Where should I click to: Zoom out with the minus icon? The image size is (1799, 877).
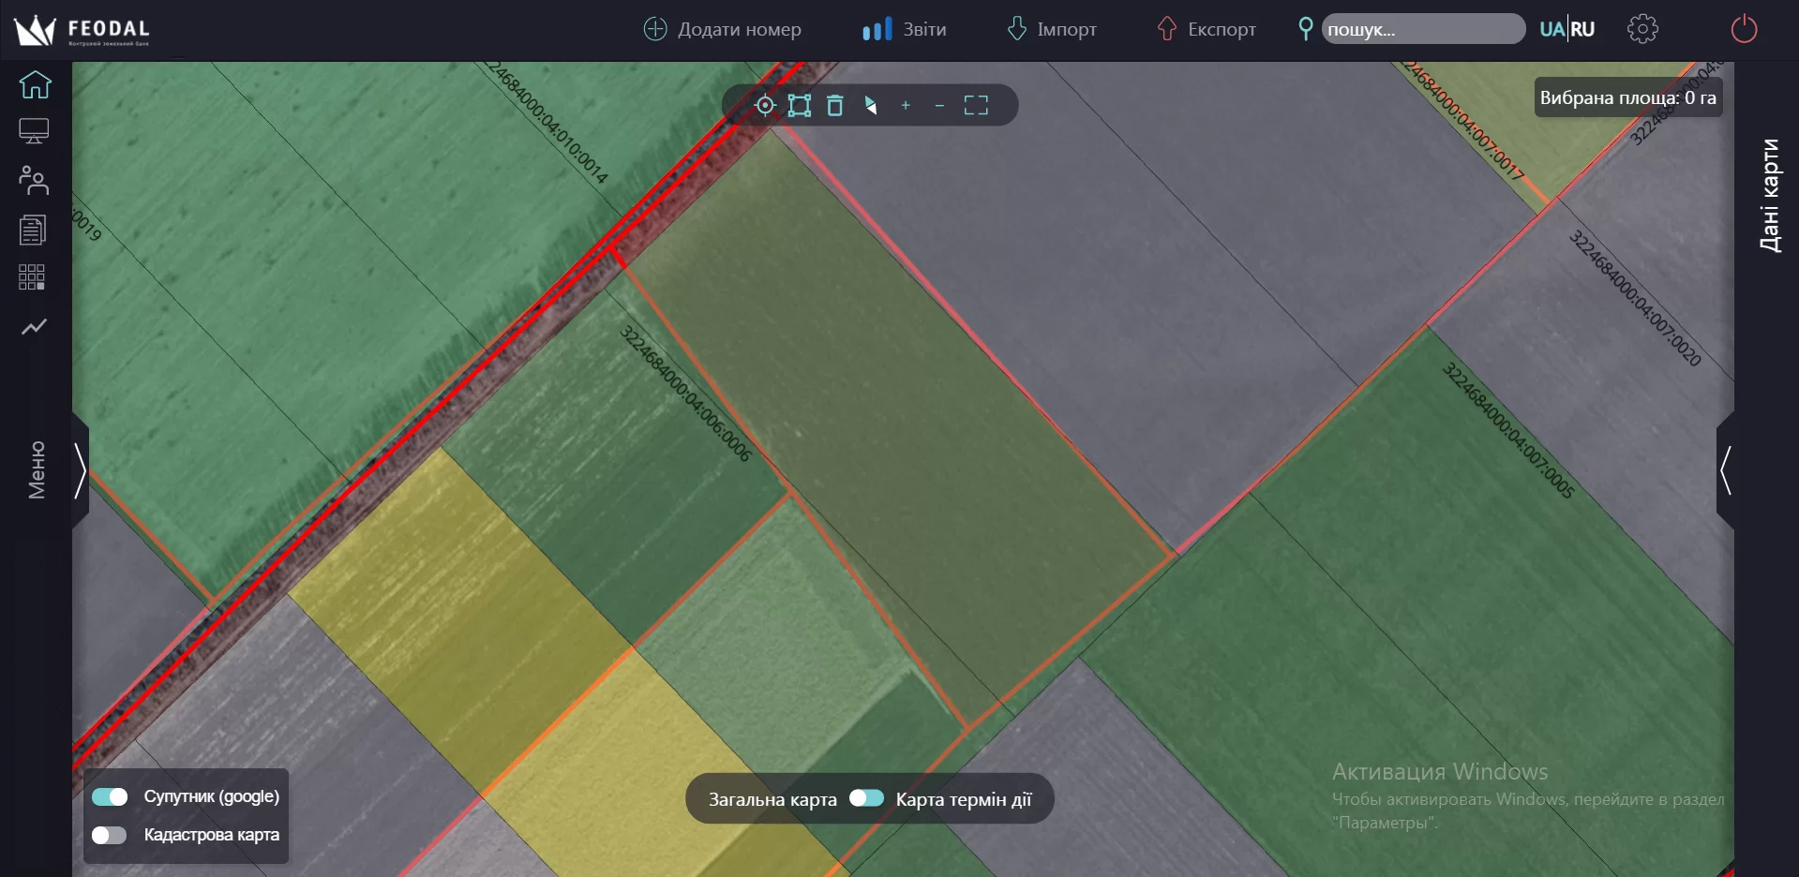[x=939, y=106]
